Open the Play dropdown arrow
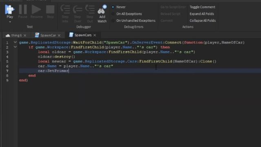Image resolution: width=261 pixels, height=147 pixels. [x=10, y=22]
